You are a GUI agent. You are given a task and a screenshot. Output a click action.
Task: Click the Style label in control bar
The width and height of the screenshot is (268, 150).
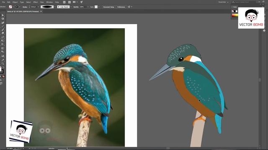coord(92,7)
